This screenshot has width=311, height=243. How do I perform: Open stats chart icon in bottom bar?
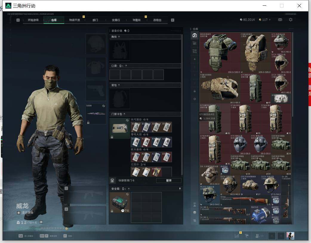click(x=237, y=236)
